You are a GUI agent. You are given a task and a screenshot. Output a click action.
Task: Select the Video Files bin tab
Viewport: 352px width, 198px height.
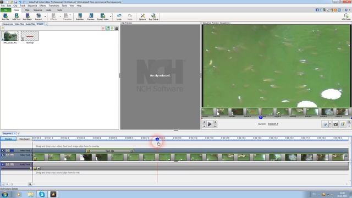19,24
